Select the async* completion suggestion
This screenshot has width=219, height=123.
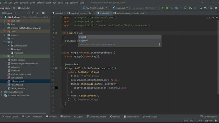[x=119, y=41]
